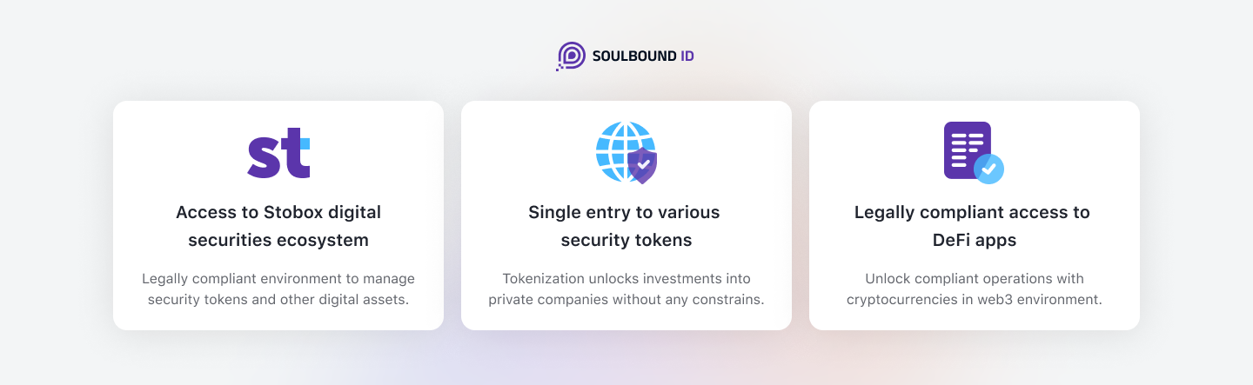Viewport: 1253px width, 385px height.
Task: Open the DeFi apps card
Action: point(975,216)
